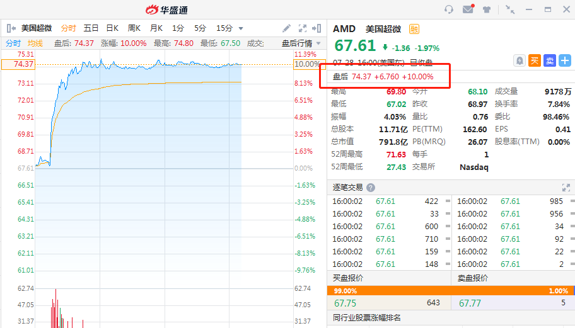Viewport: 575px width, 328px height.
Task: Click the price alert bell icon
Action: point(520,60)
